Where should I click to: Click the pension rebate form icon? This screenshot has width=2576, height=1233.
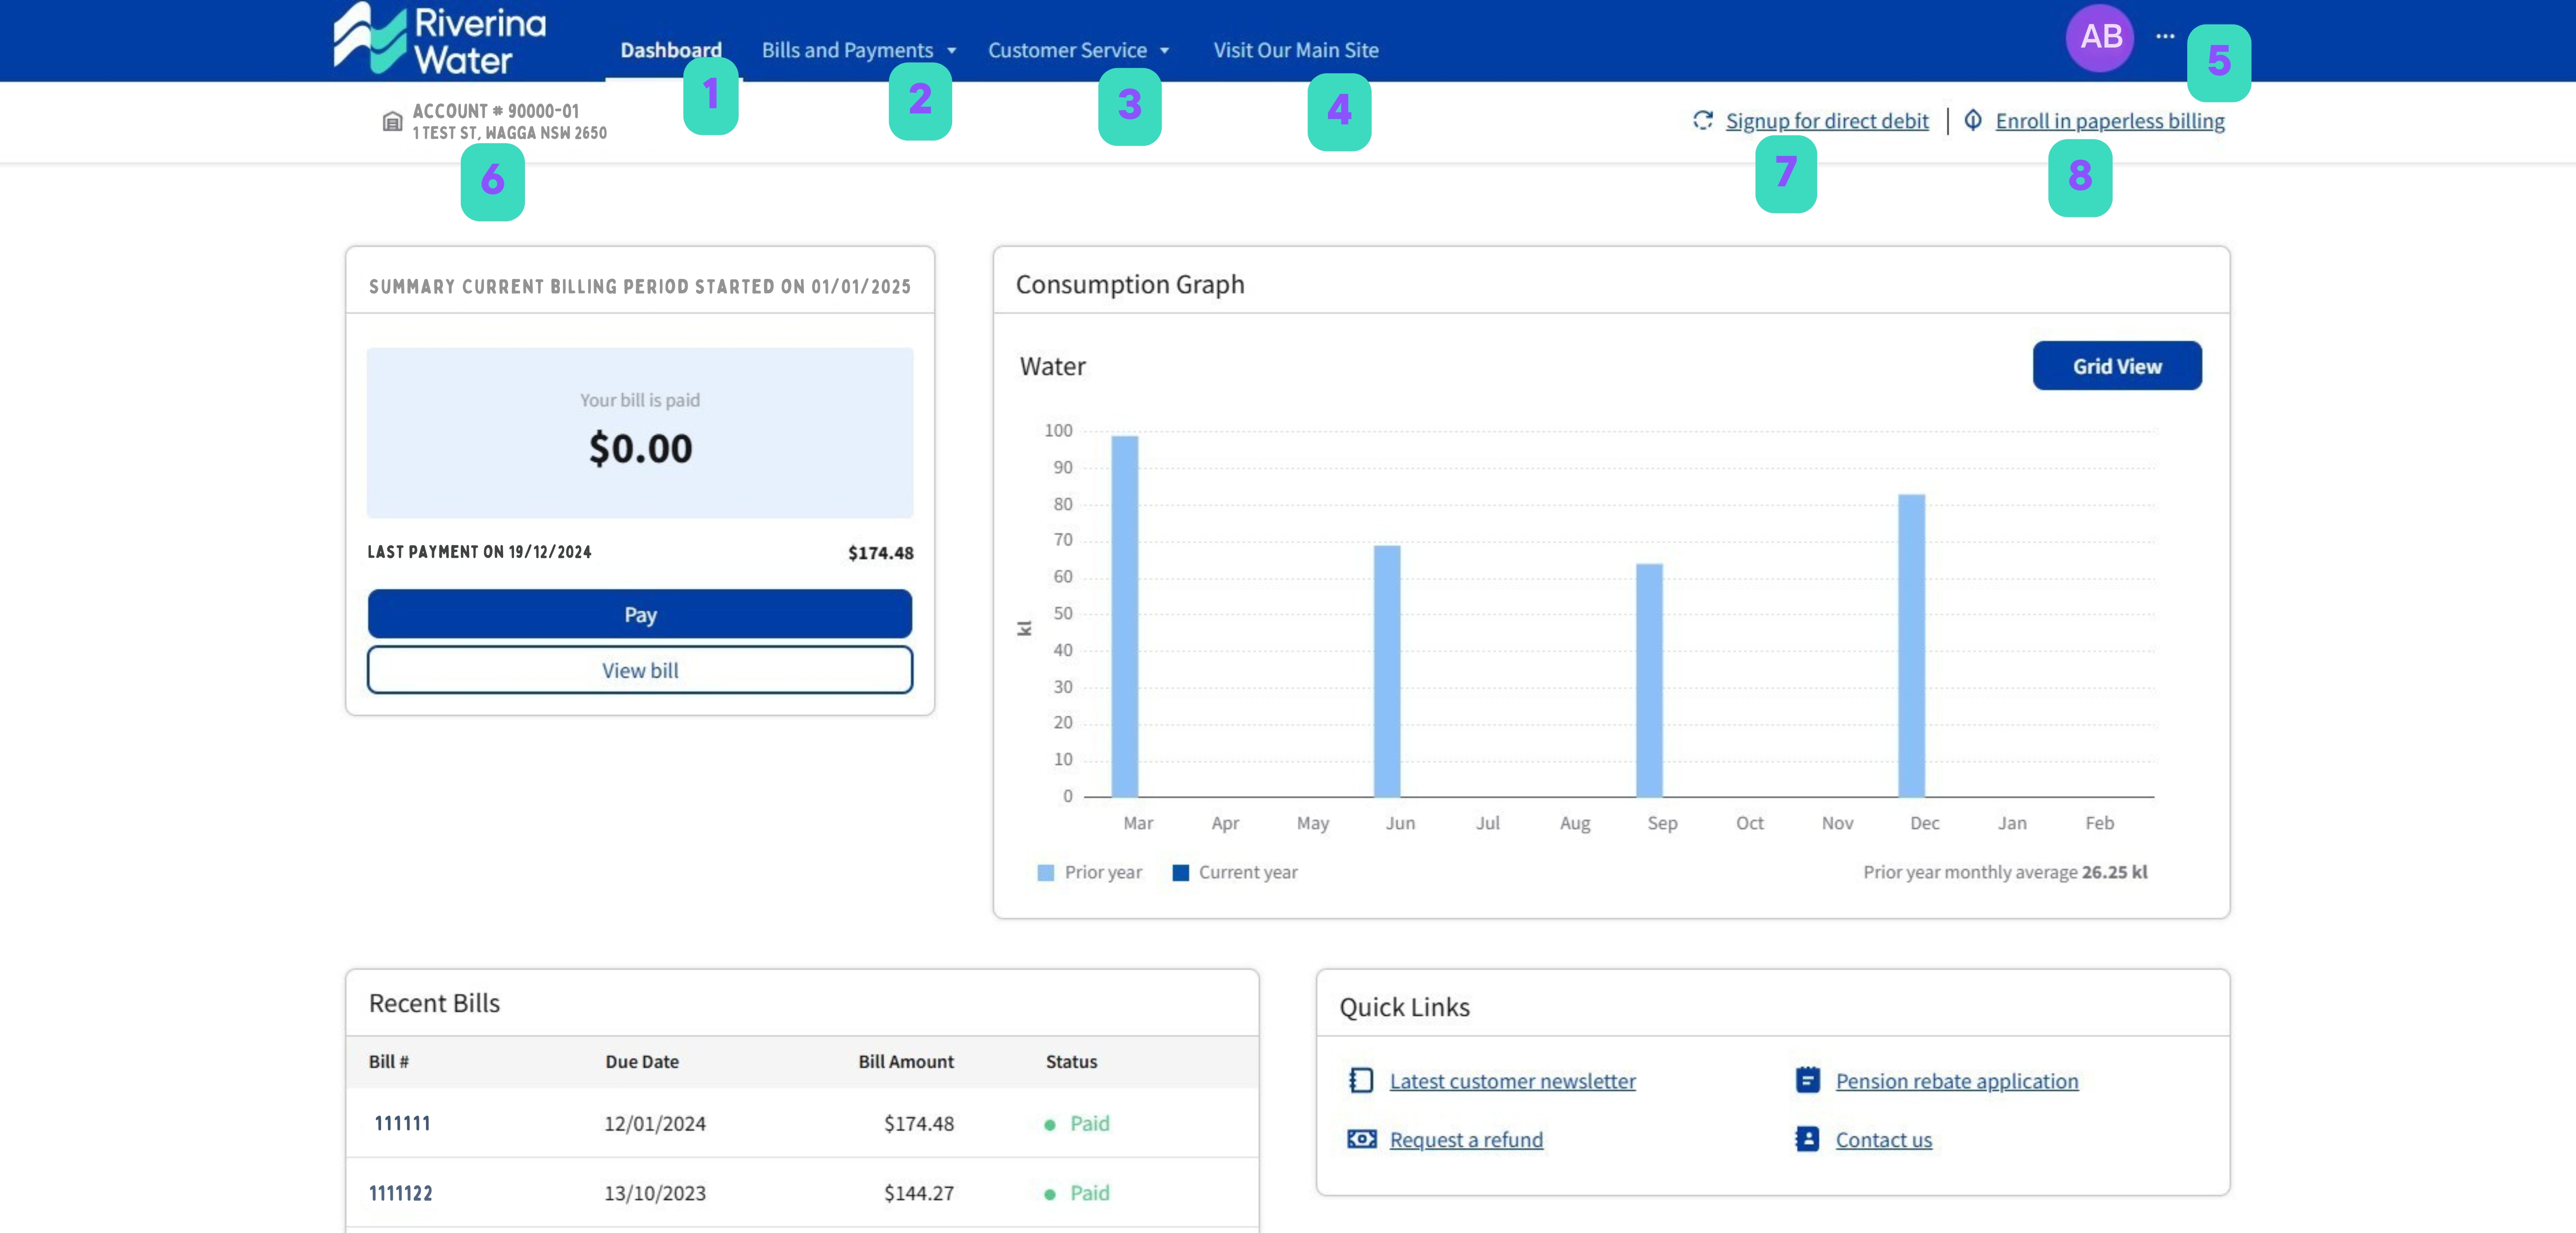[x=1807, y=1080]
